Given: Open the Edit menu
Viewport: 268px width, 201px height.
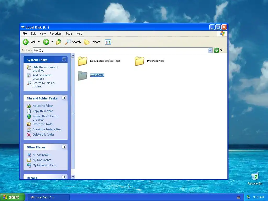Looking at the screenshot, I should [33, 33].
